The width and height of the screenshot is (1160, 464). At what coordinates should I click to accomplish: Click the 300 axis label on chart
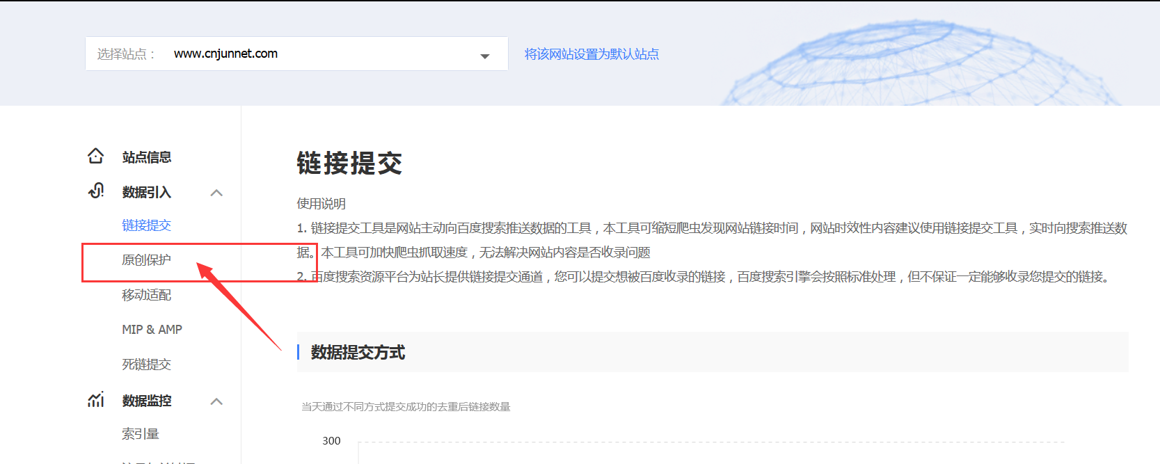click(x=331, y=441)
